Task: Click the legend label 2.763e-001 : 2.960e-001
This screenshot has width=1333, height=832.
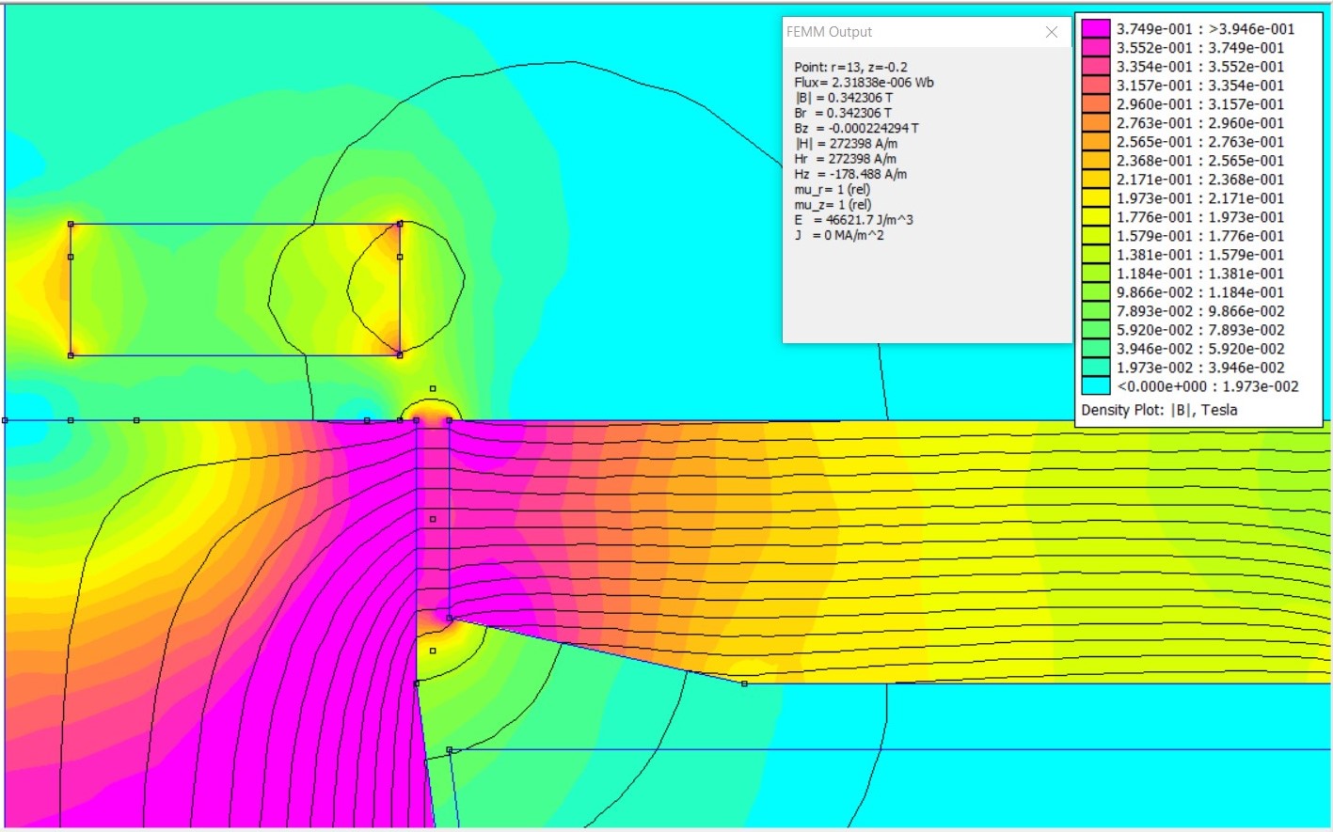Action: point(1200,123)
